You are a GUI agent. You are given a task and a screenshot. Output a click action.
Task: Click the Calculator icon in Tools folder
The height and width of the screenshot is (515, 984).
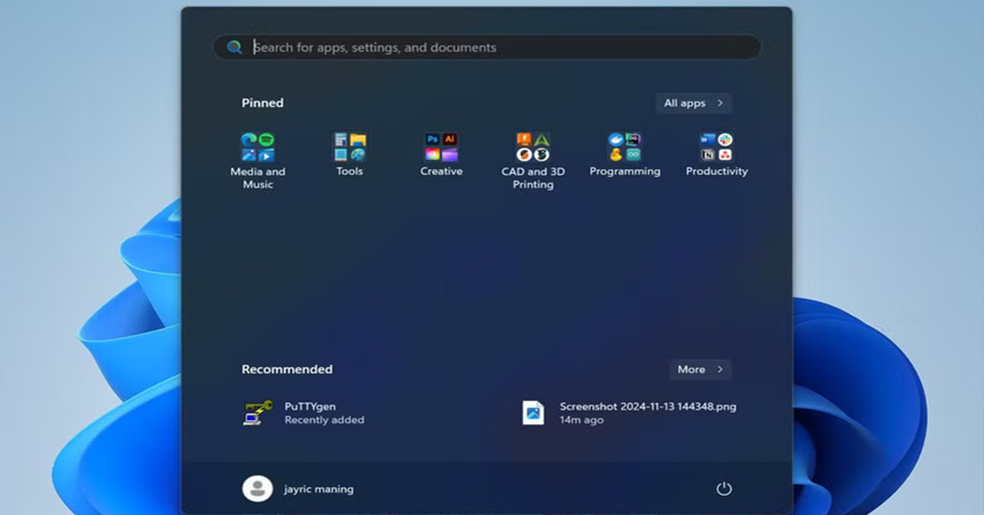point(341,140)
